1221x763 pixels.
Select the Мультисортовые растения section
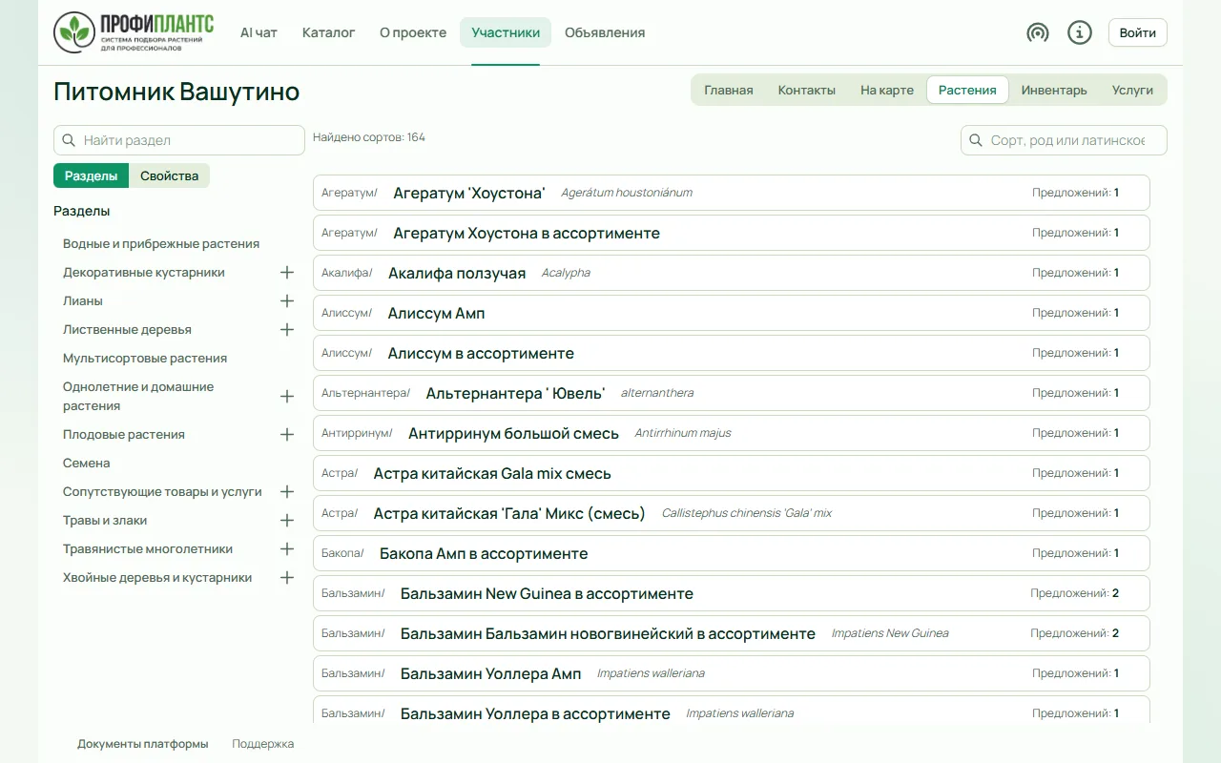[x=145, y=358]
